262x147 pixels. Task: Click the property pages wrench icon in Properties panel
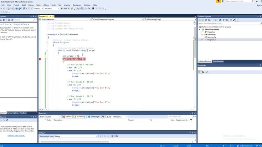pyautogui.click(x=207, y=72)
